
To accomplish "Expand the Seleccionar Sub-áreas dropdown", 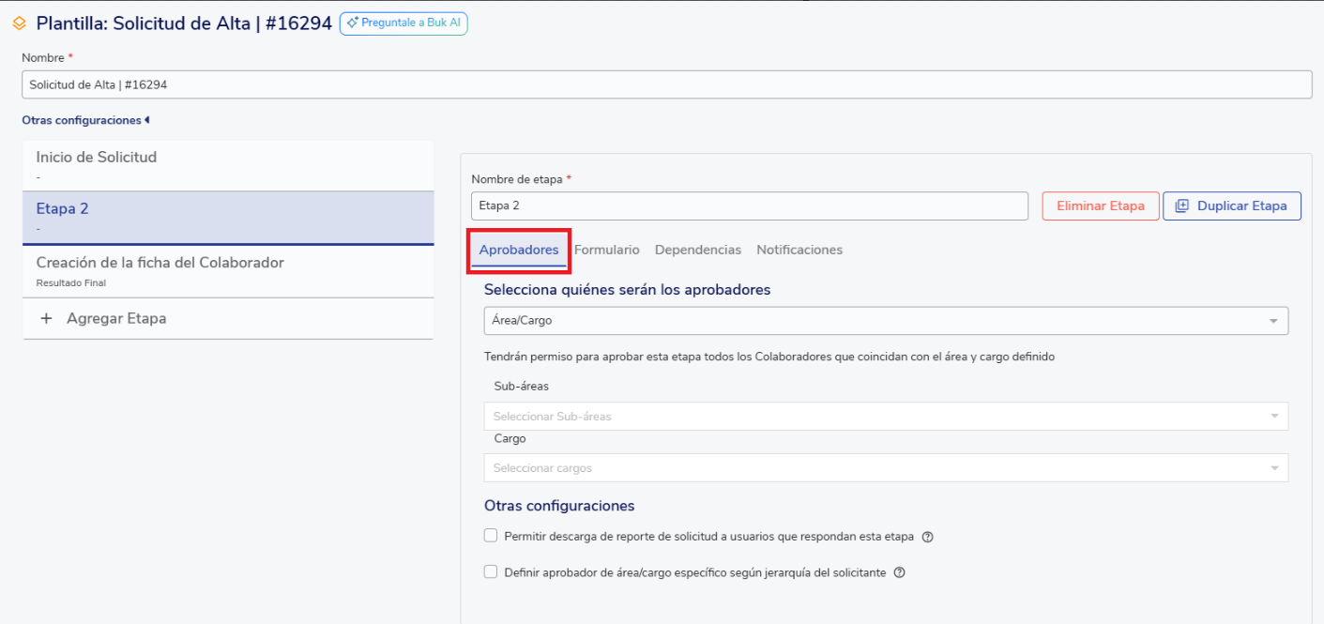I will pyautogui.click(x=885, y=417).
